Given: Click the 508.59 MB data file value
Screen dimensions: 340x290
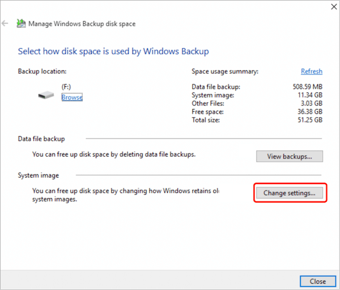Looking at the screenshot, I should (x=308, y=87).
